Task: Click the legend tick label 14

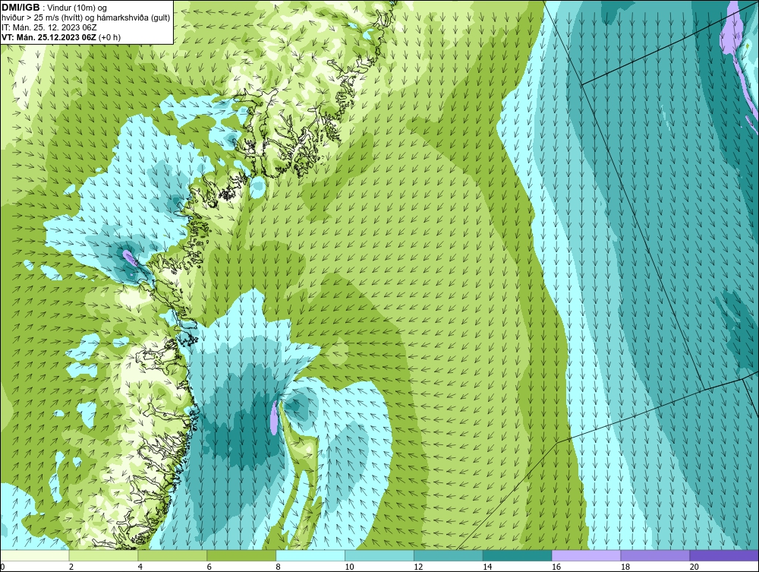Action: coord(487,567)
